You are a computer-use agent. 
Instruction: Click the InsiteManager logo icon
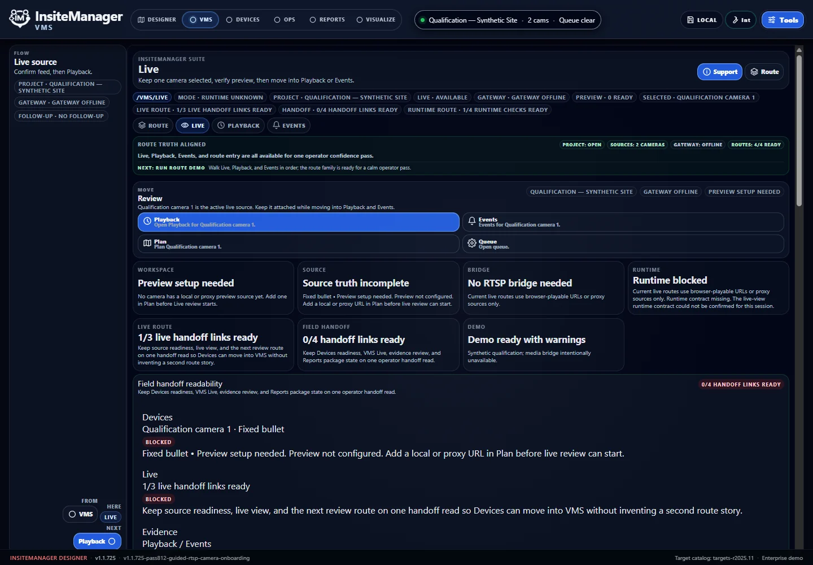20,19
